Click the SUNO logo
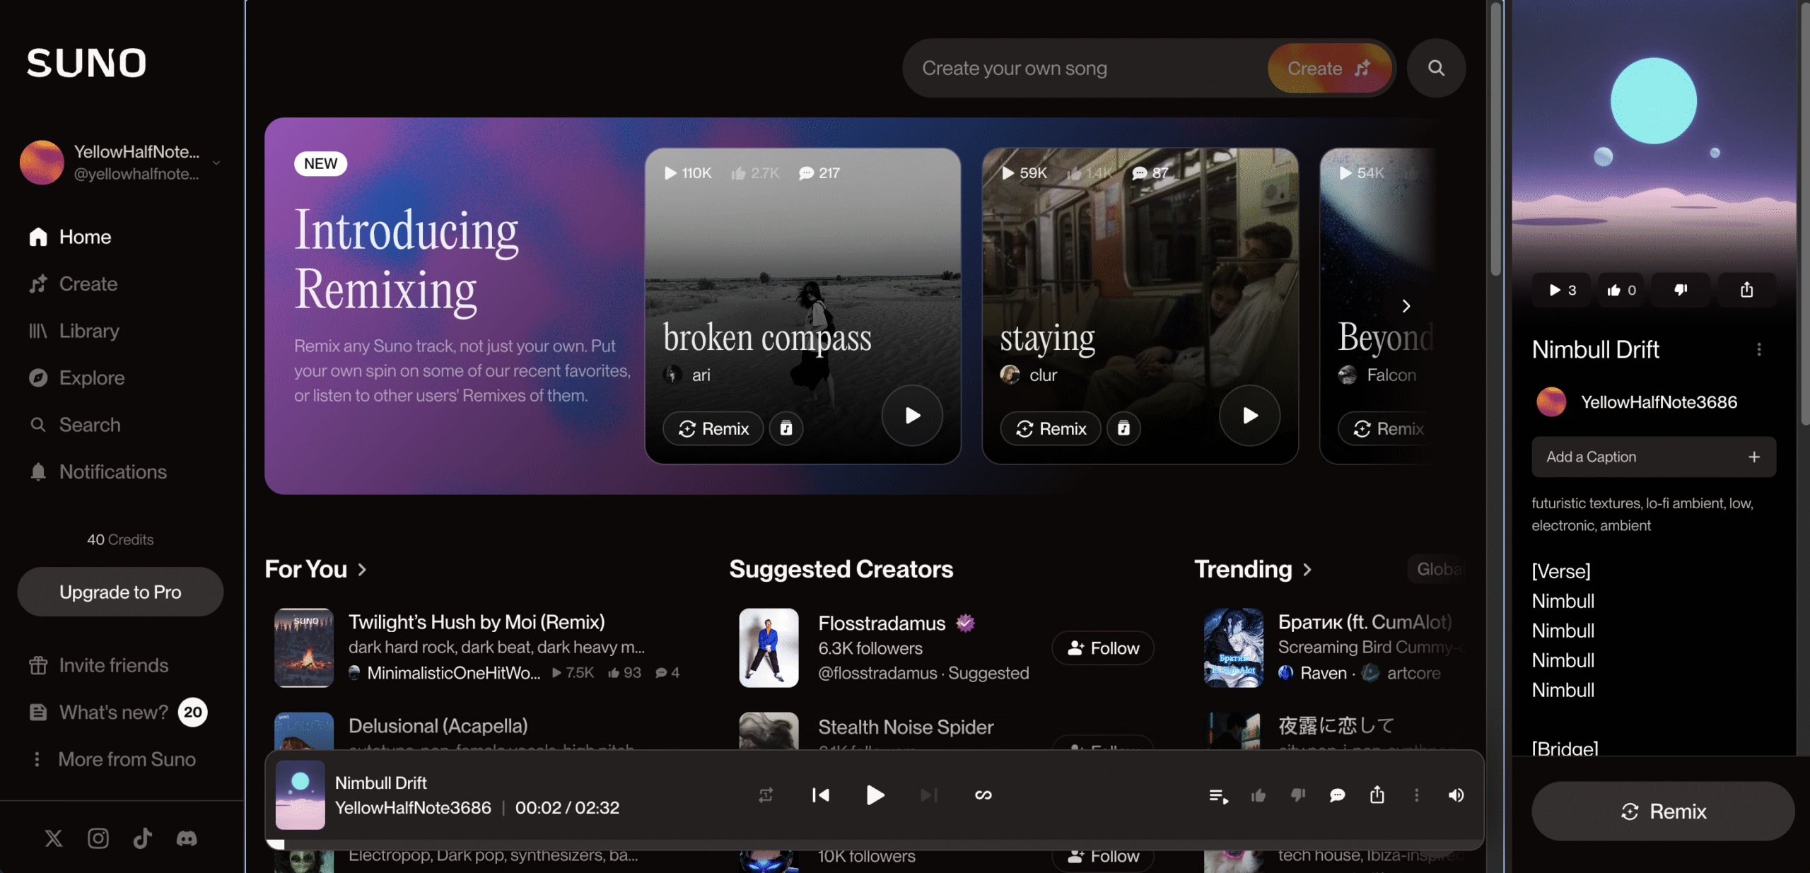 tap(86, 63)
